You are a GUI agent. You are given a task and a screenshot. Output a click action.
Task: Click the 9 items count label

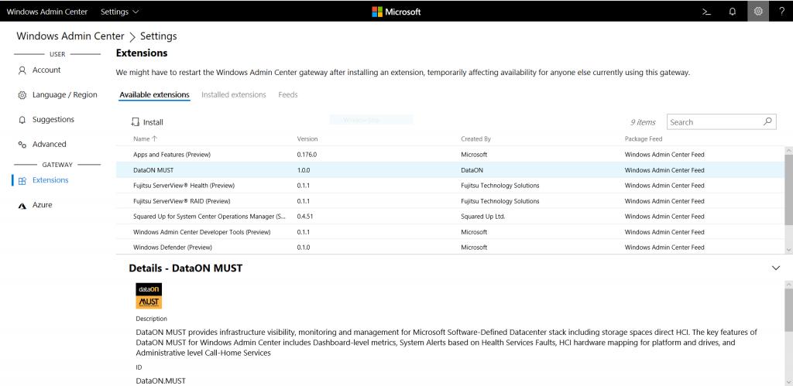tap(643, 122)
